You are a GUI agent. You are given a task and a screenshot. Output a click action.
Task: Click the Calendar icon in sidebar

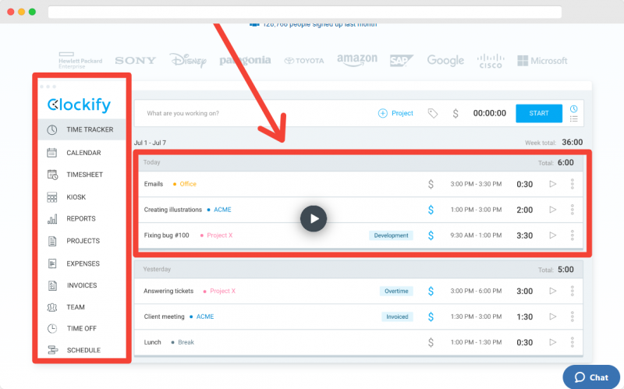tap(52, 153)
